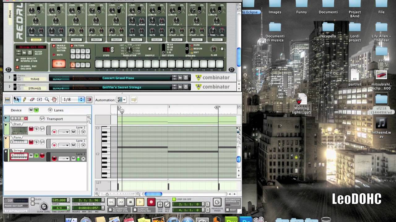Clear all solos with the header S button
This screenshot has width=396, height=222.
[x=36, y=110]
